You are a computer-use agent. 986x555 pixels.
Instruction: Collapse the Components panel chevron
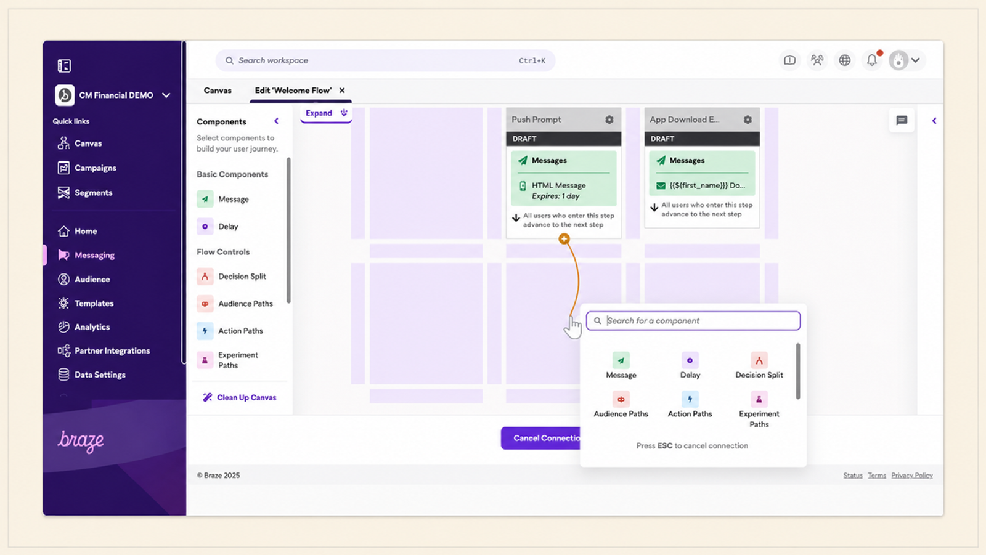[x=276, y=121]
